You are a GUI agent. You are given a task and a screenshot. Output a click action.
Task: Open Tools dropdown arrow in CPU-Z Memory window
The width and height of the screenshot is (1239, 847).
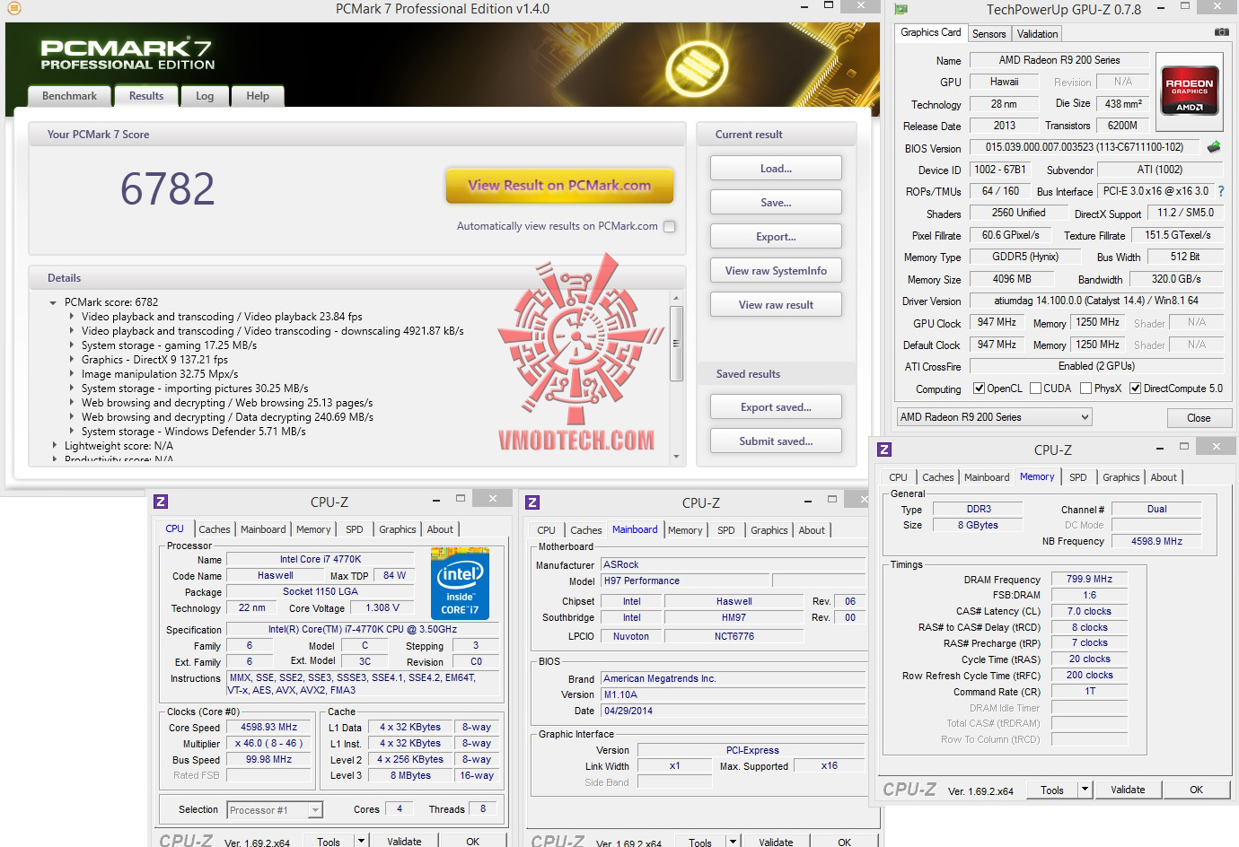pyautogui.click(x=1085, y=790)
